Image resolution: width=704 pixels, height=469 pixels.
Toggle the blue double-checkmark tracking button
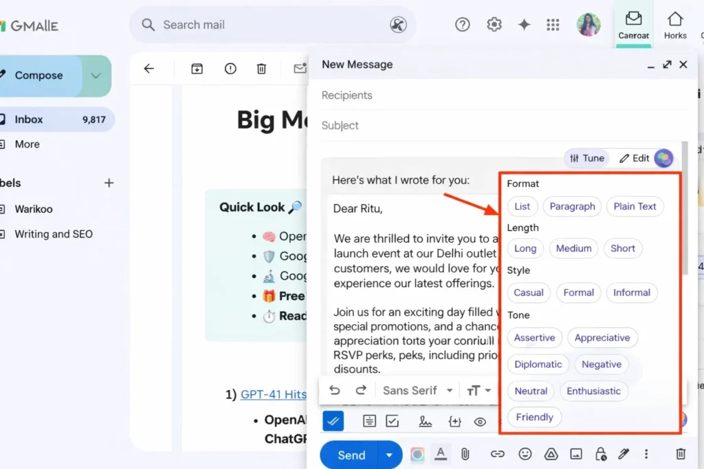point(333,421)
